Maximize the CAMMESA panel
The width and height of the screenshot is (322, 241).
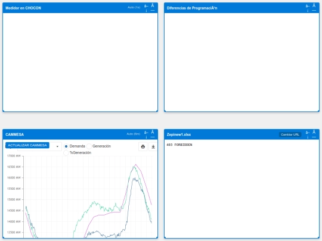point(146,134)
